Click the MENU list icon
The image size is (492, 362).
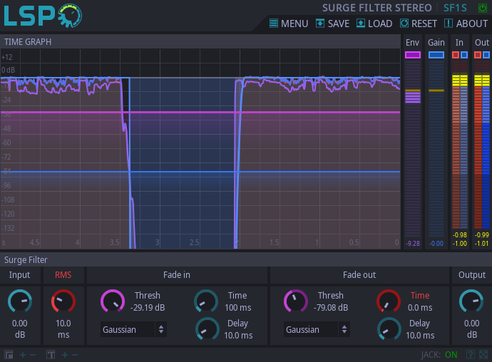274,24
